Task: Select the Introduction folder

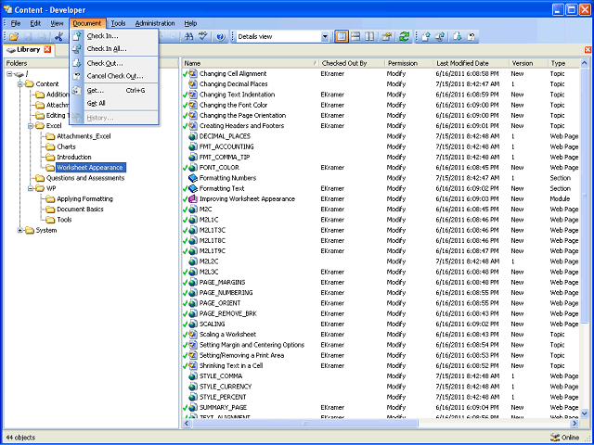Action: (74, 157)
